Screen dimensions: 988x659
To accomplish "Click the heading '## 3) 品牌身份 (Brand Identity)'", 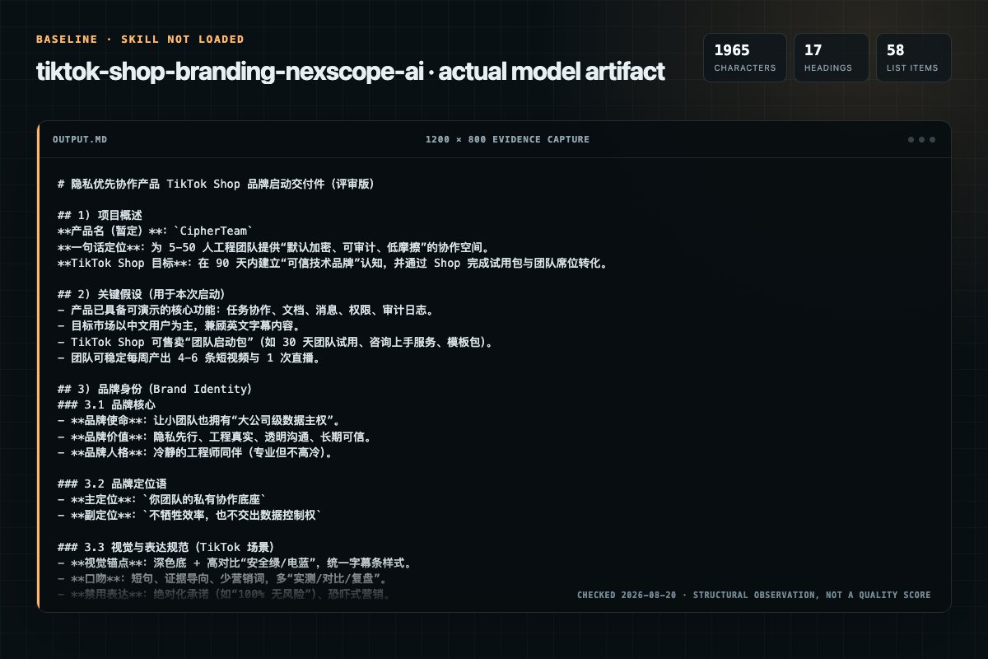I will 155,388.
